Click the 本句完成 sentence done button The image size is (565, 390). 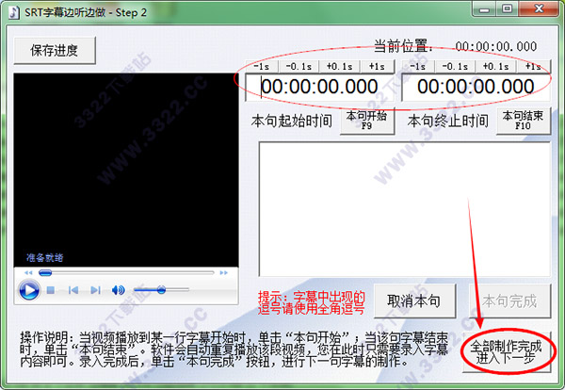tap(509, 301)
